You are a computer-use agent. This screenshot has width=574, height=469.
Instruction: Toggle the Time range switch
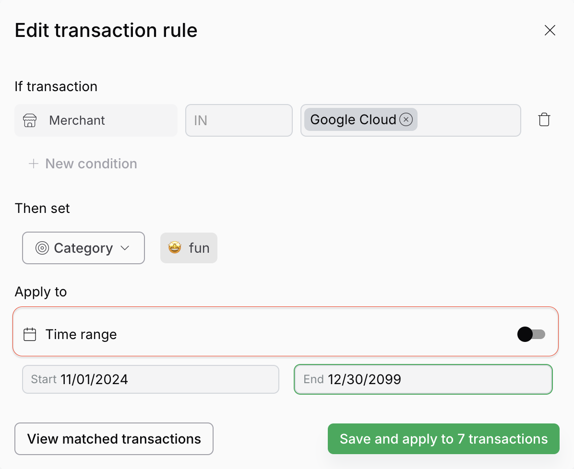tap(531, 334)
